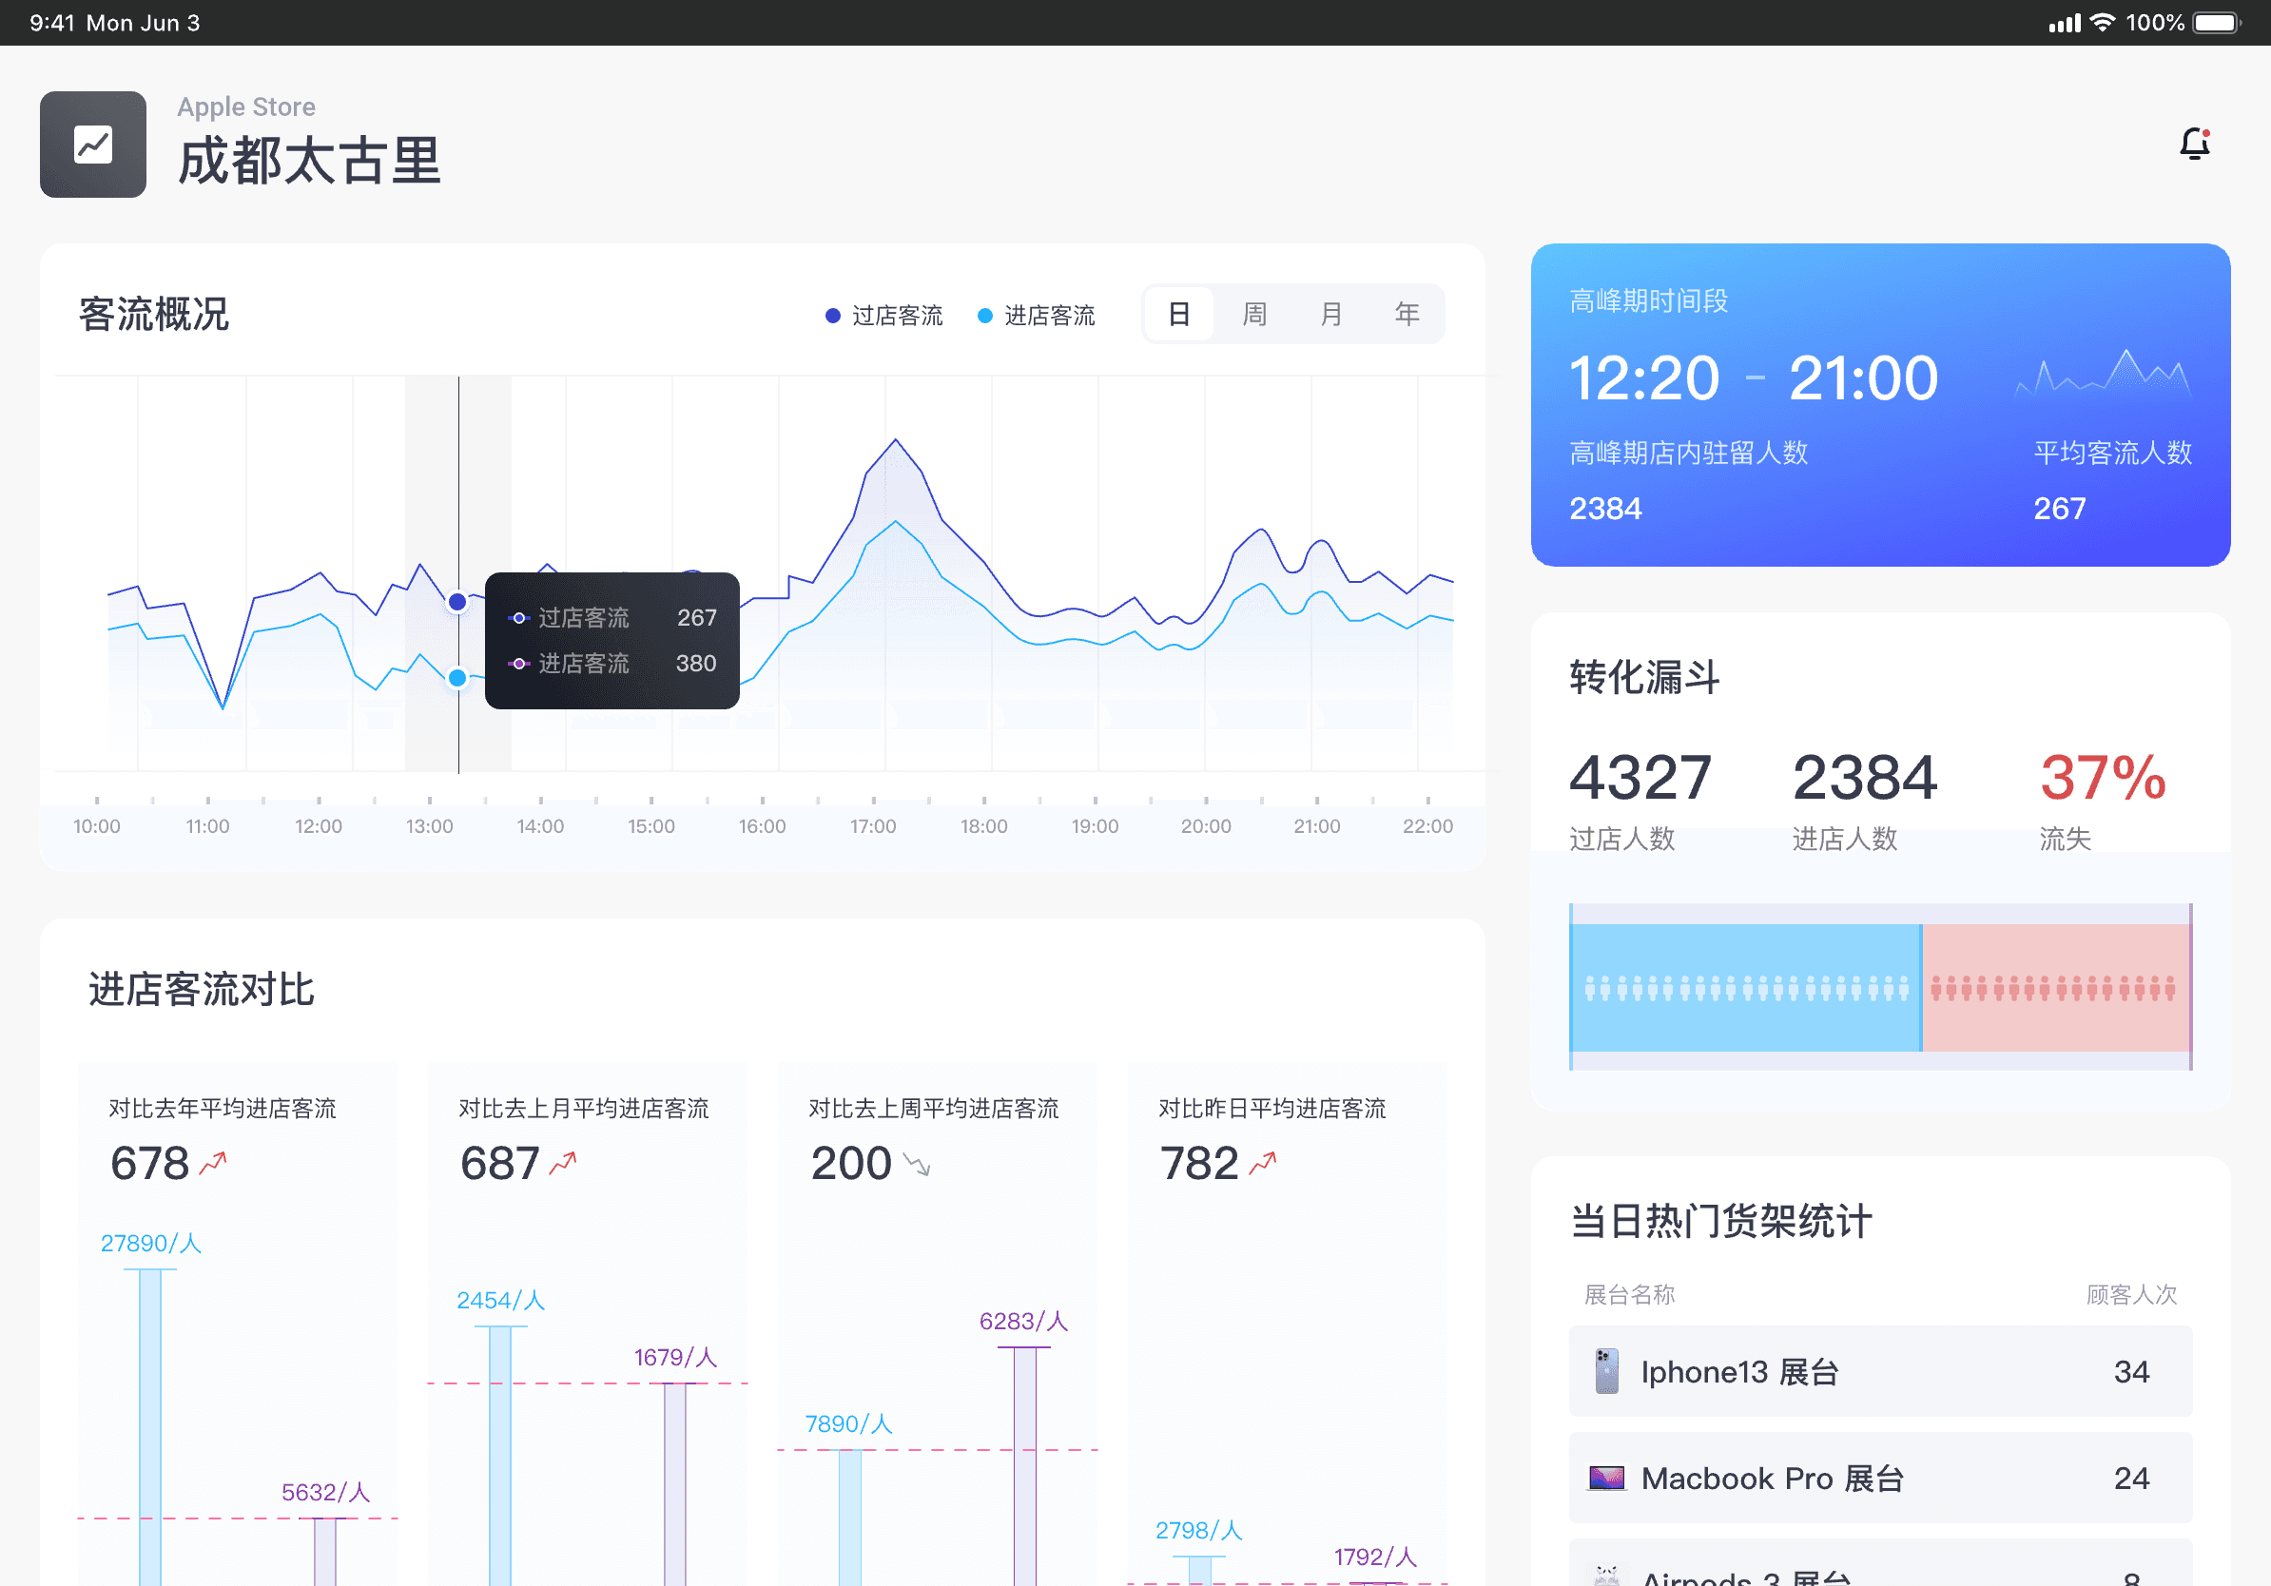Switch chart range to 日

[1178, 315]
